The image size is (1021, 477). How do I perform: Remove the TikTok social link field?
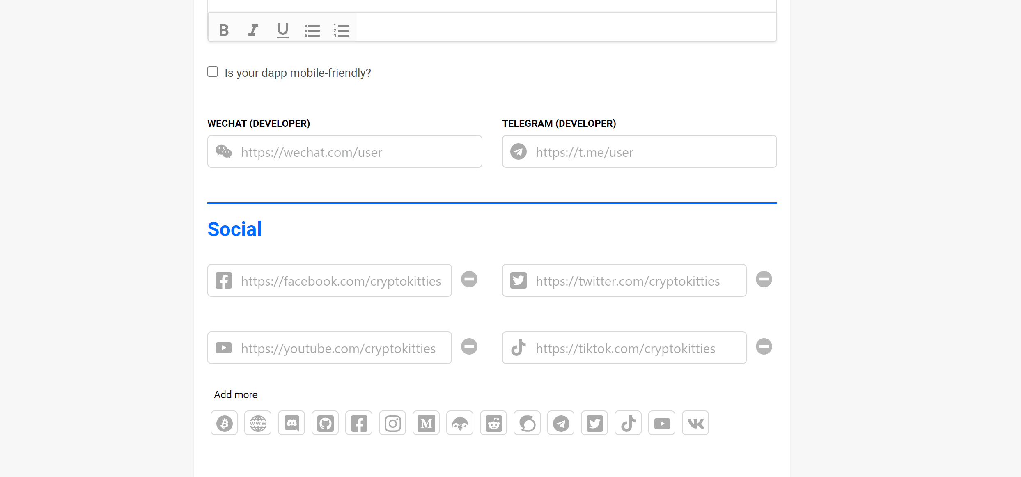click(x=764, y=347)
